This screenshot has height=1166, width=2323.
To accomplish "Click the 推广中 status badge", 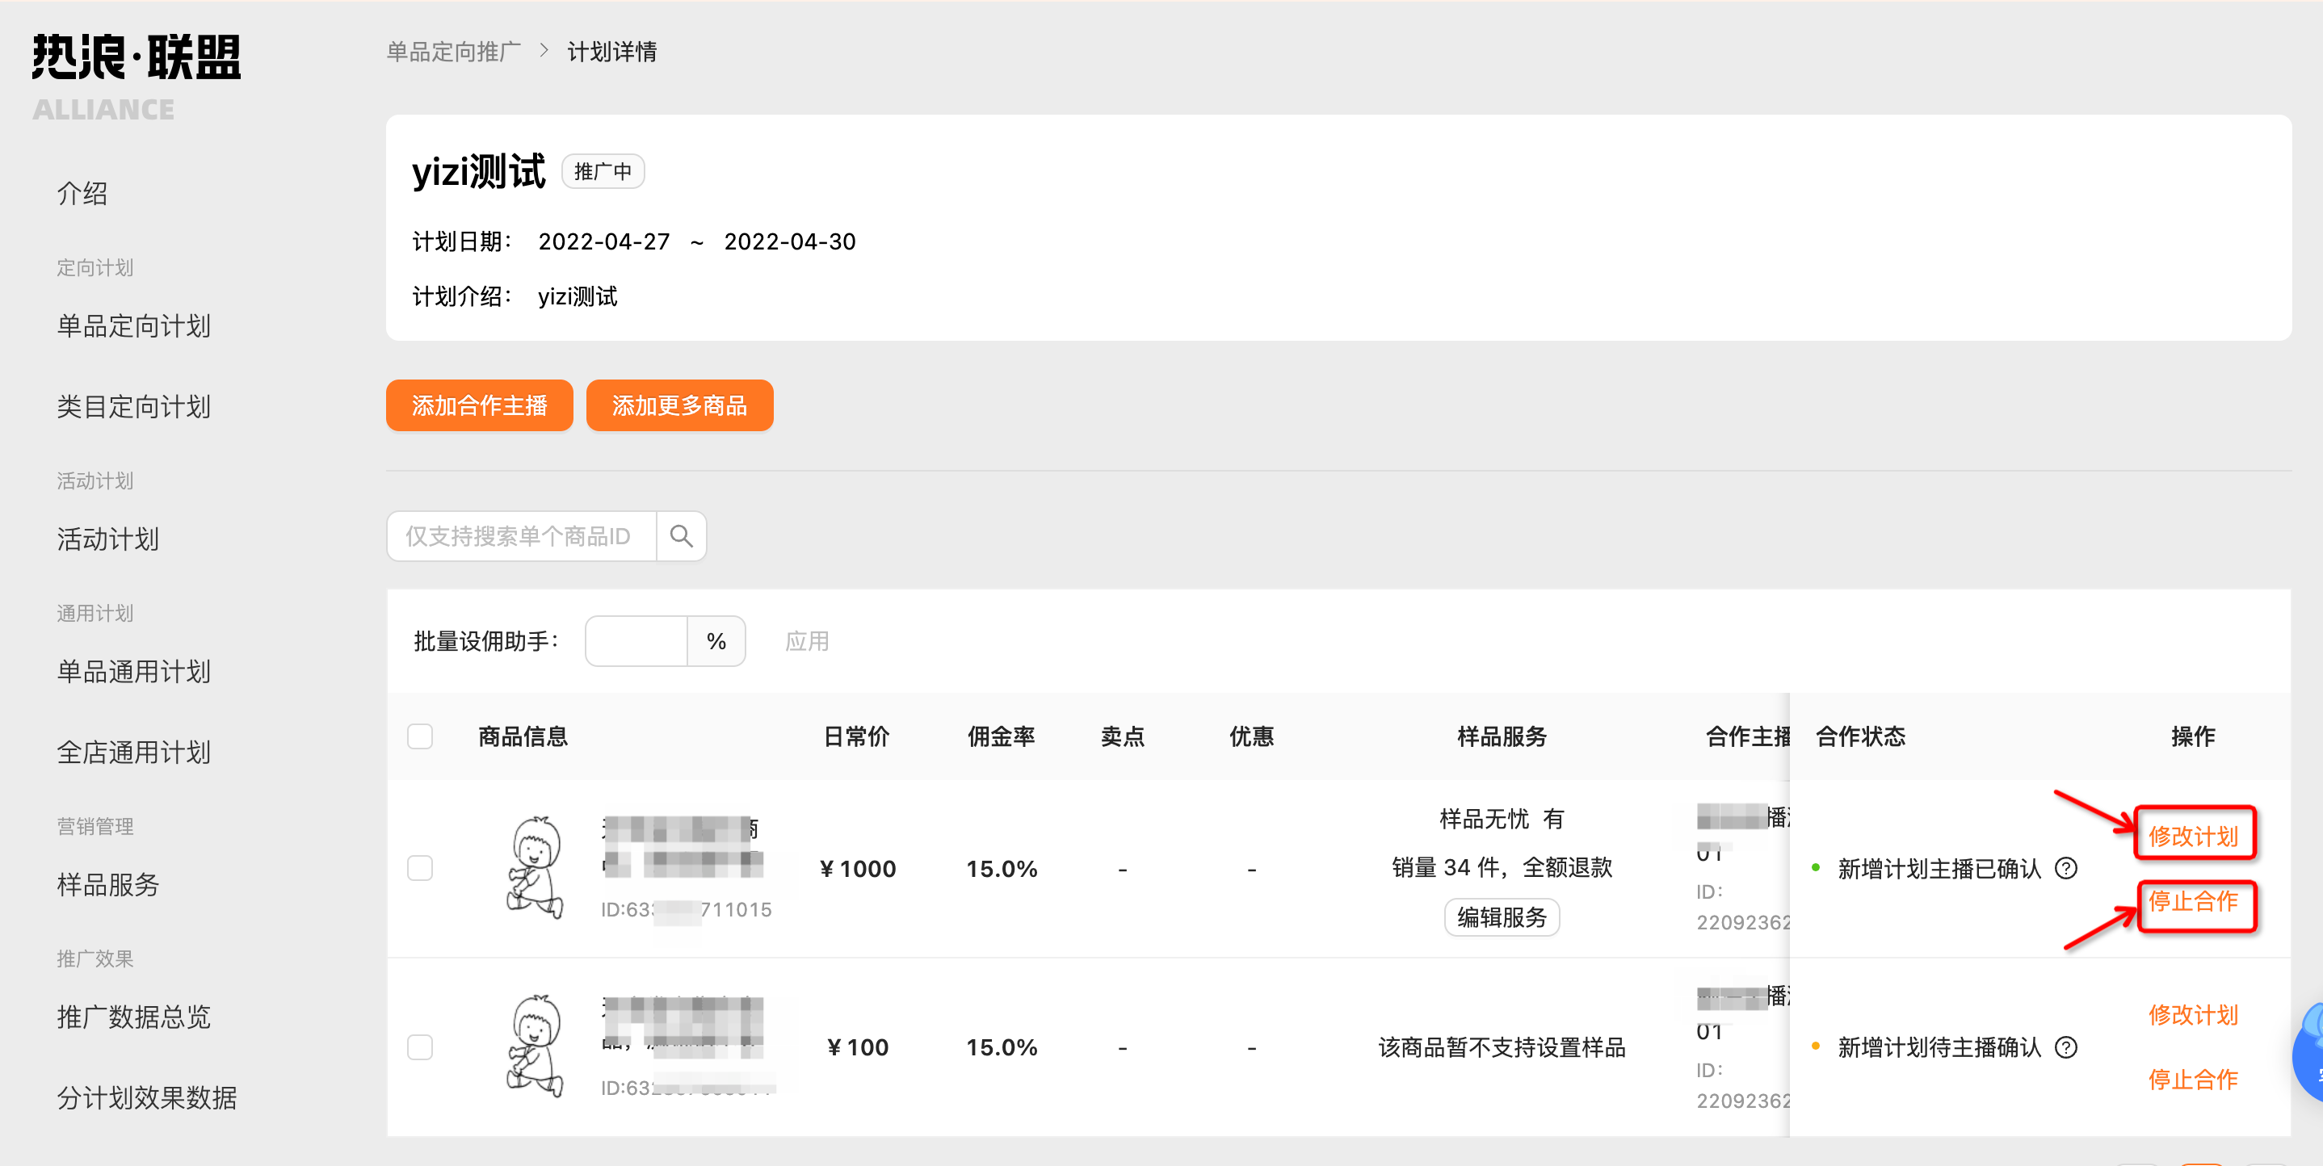I will click(603, 171).
